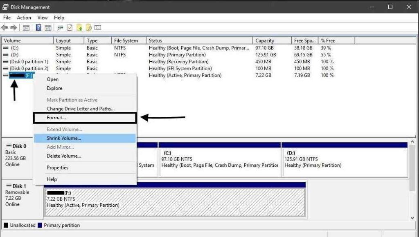Click the green arrow toolbar icon
This screenshot has height=237, width=419.
tap(79, 28)
